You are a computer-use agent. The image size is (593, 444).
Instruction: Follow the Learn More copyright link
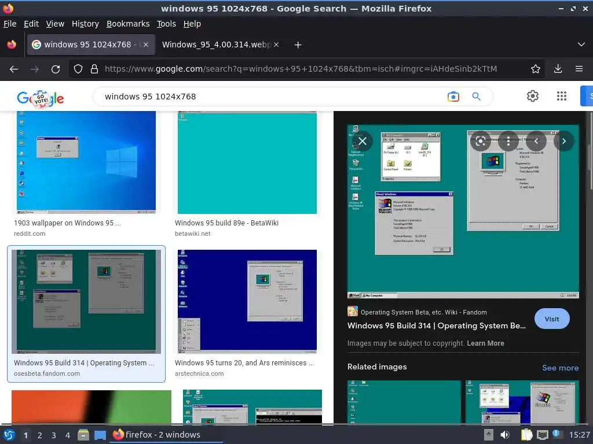coord(485,343)
